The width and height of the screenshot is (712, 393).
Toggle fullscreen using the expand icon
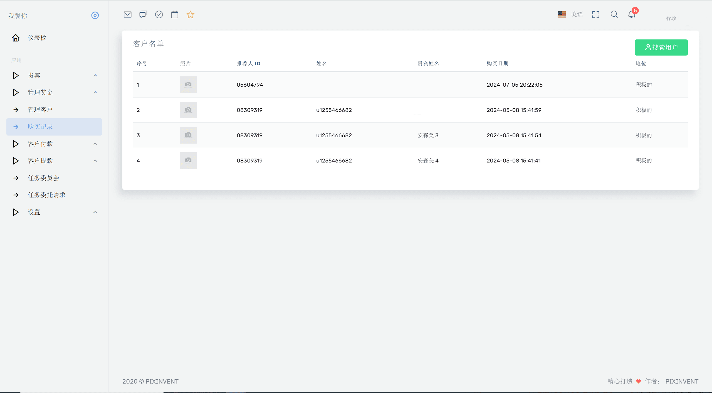[595, 14]
